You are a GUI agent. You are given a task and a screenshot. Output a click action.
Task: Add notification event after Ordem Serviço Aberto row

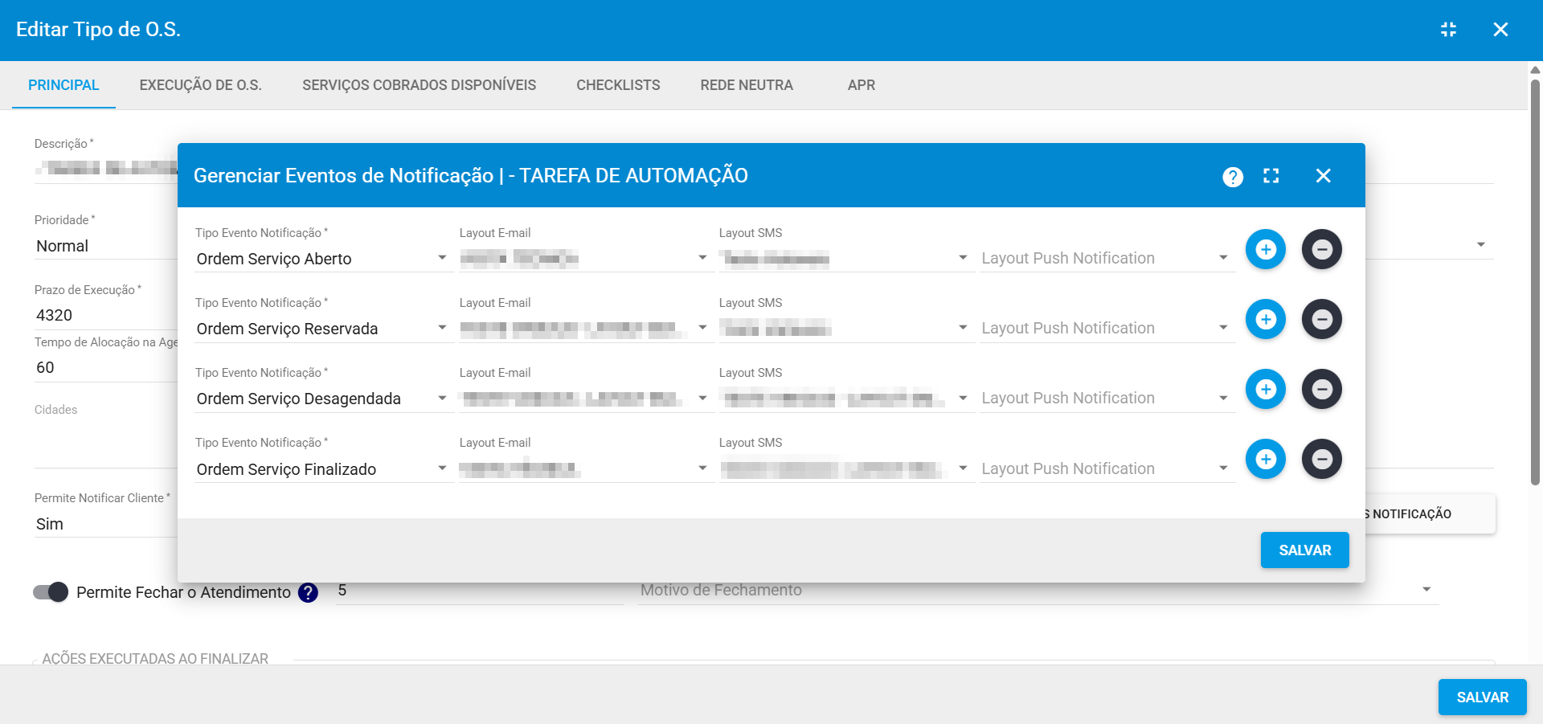[x=1266, y=249]
